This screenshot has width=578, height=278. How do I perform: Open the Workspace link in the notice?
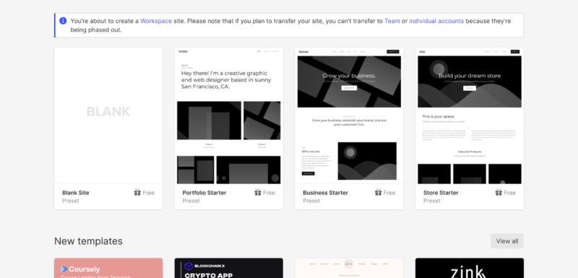(156, 21)
